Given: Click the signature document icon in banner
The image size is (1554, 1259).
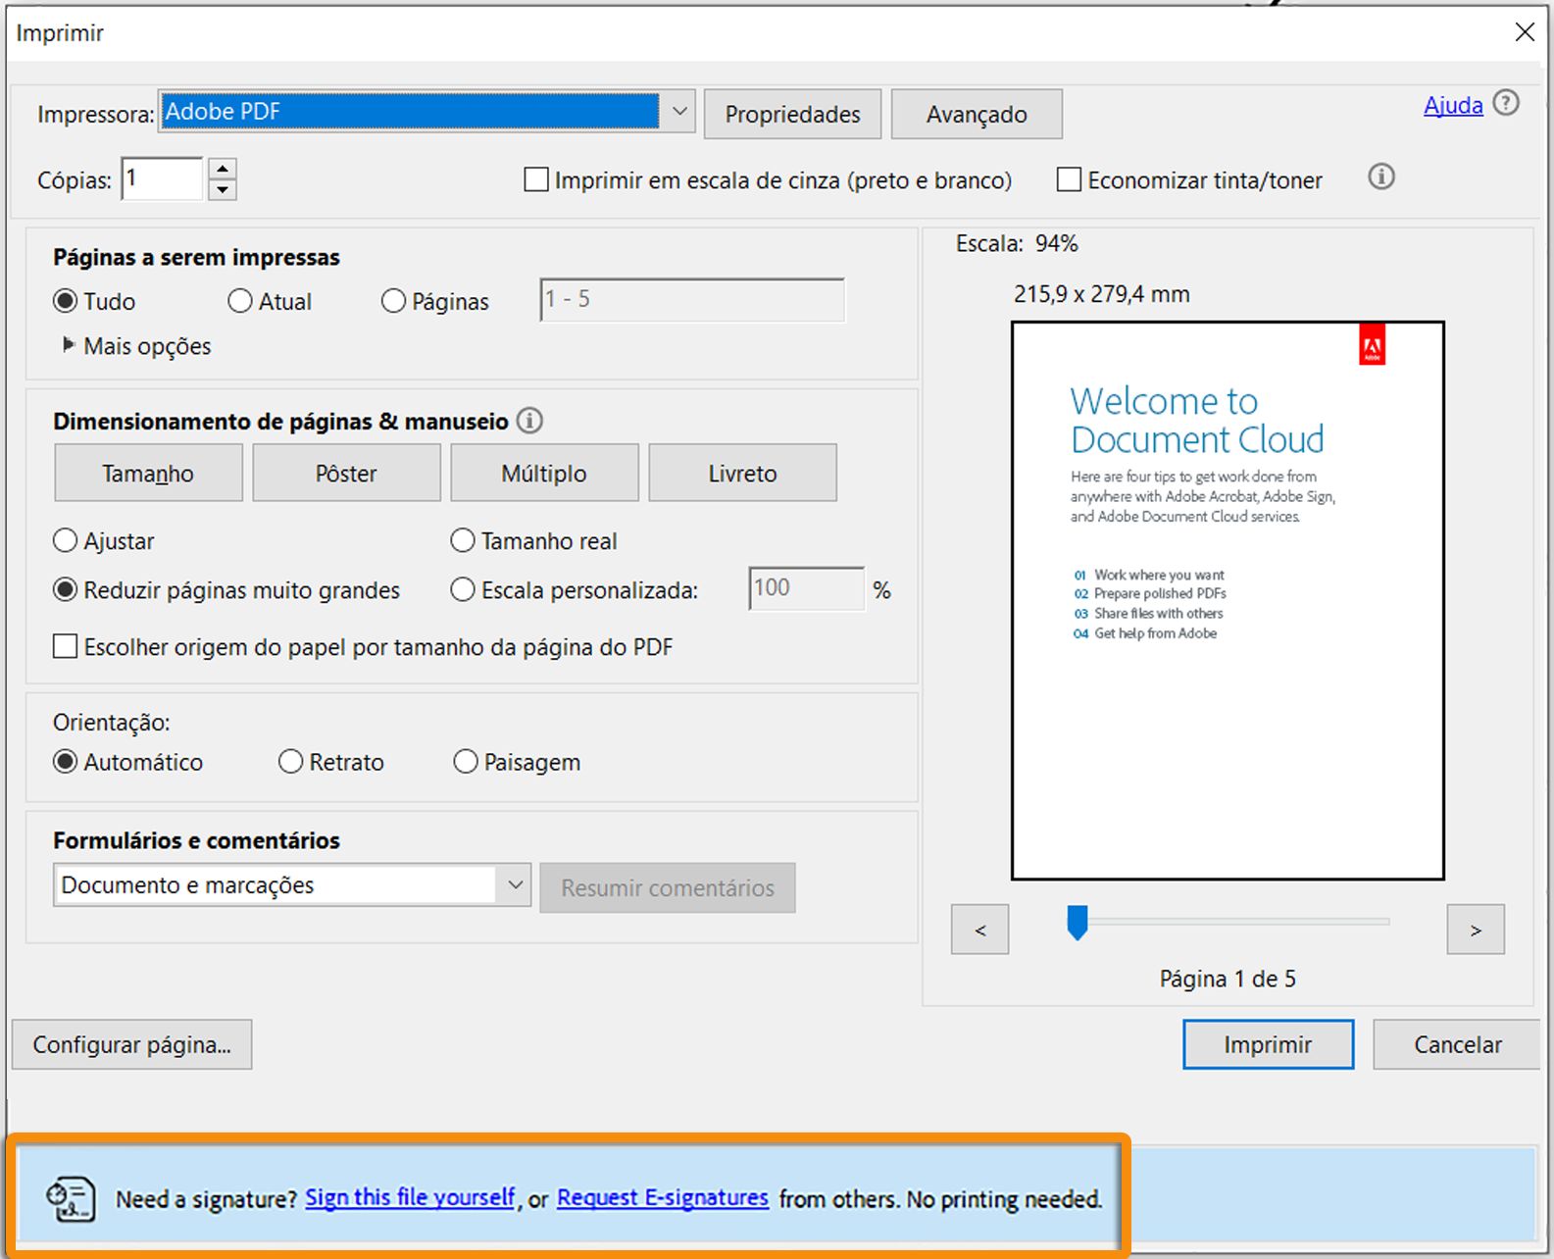Looking at the screenshot, I should coord(71,1199).
